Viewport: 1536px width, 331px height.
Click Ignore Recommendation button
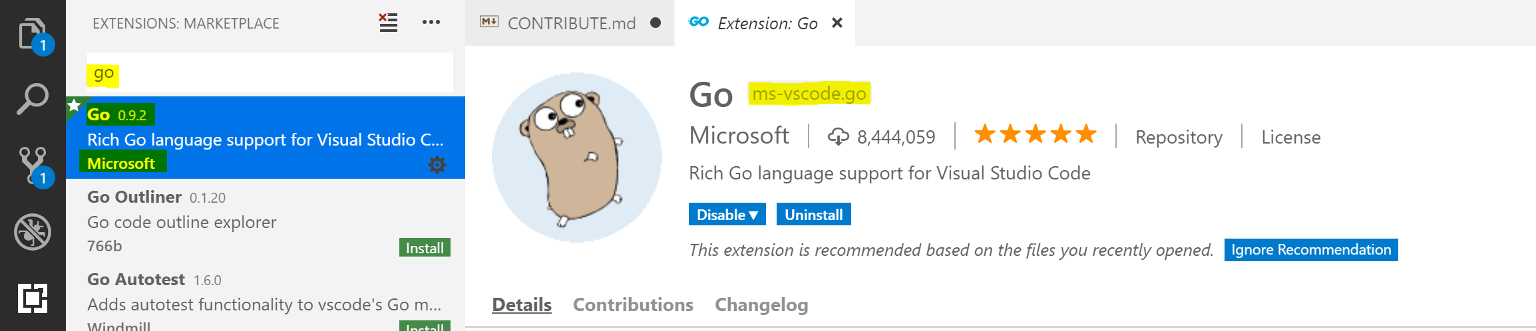click(x=1310, y=250)
